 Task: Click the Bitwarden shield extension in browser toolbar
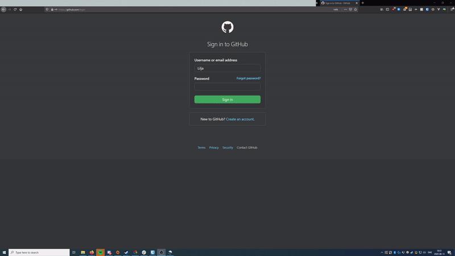(427, 10)
